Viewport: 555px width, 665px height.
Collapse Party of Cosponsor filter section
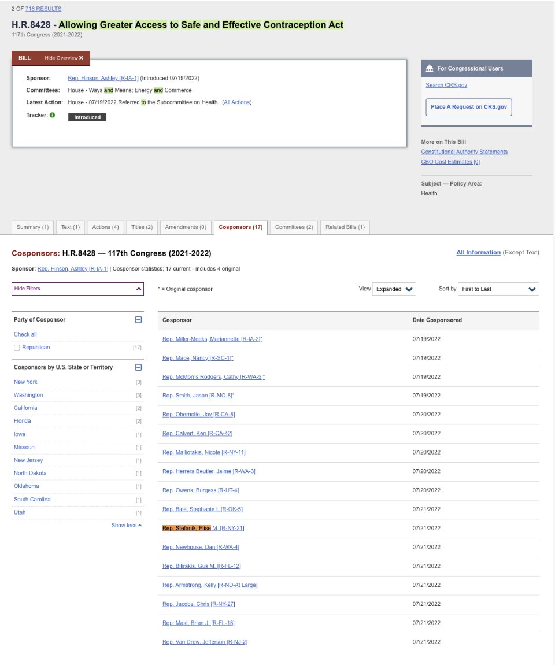[x=138, y=320]
